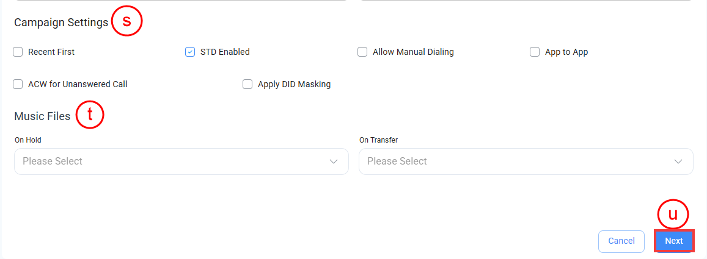Enable the Recent First checkbox
This screenshot has height=259, width=707.
pyautogui.click(x=18, y=52)
